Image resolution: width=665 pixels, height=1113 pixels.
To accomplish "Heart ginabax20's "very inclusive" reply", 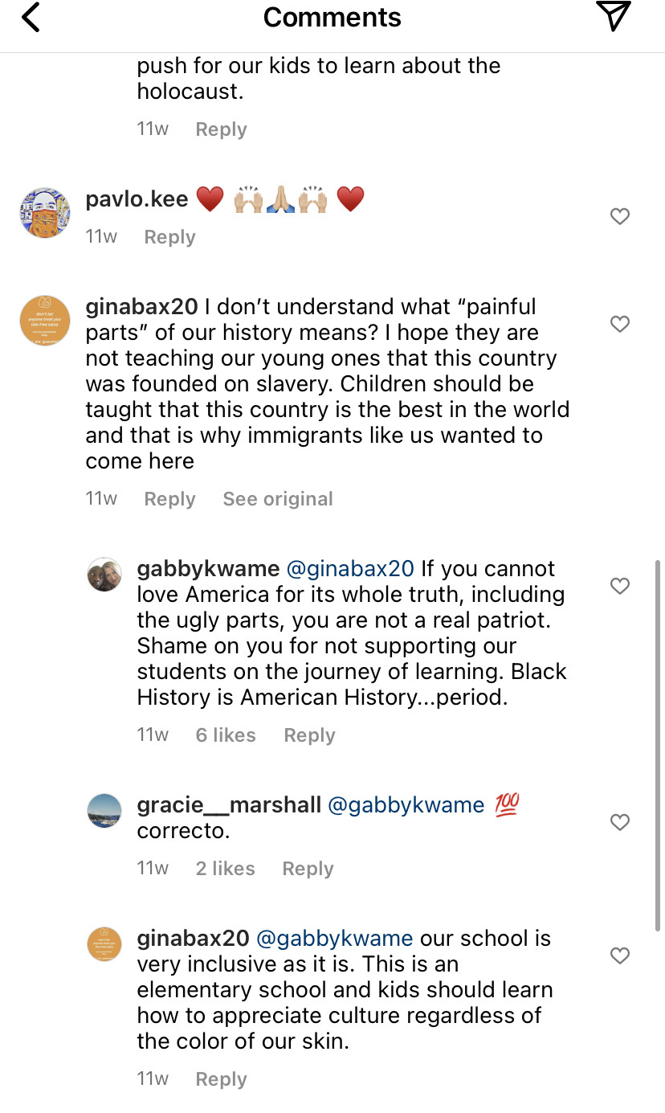I will (620, 955).
